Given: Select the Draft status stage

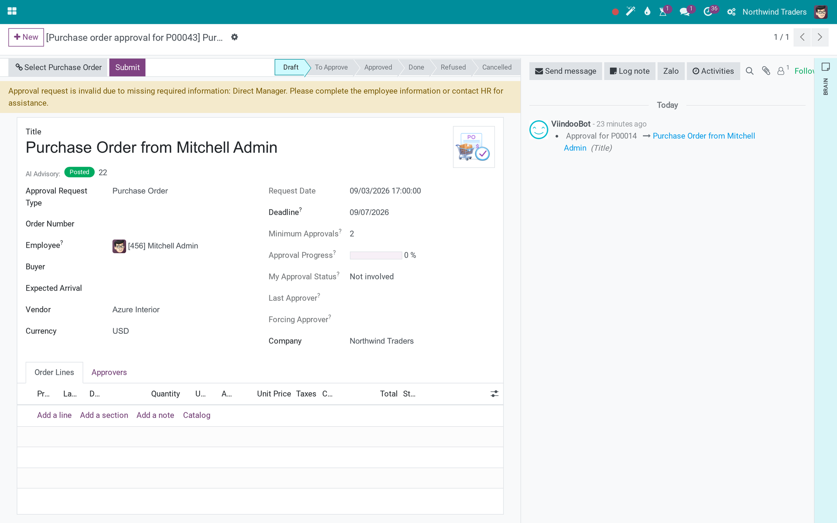Looking at the screenshot, I should click(290, 67).
